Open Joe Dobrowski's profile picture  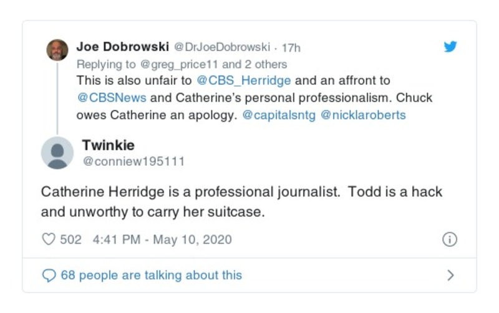pos(57,50)
